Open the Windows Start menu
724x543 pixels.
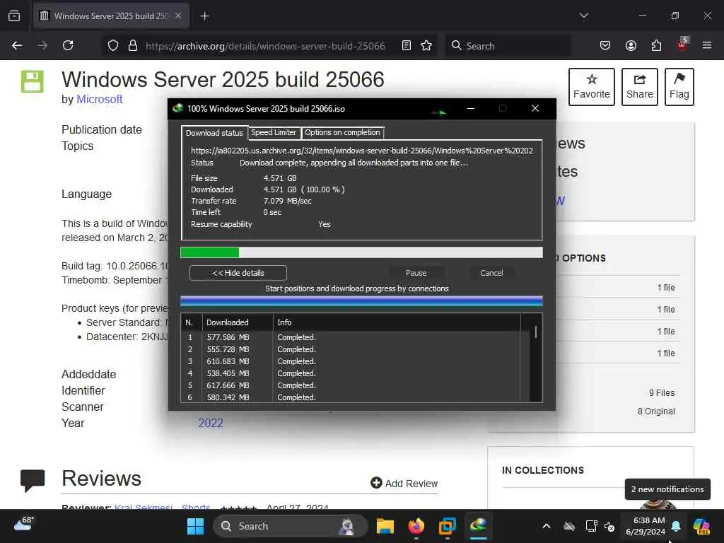(x=195, y=526)
